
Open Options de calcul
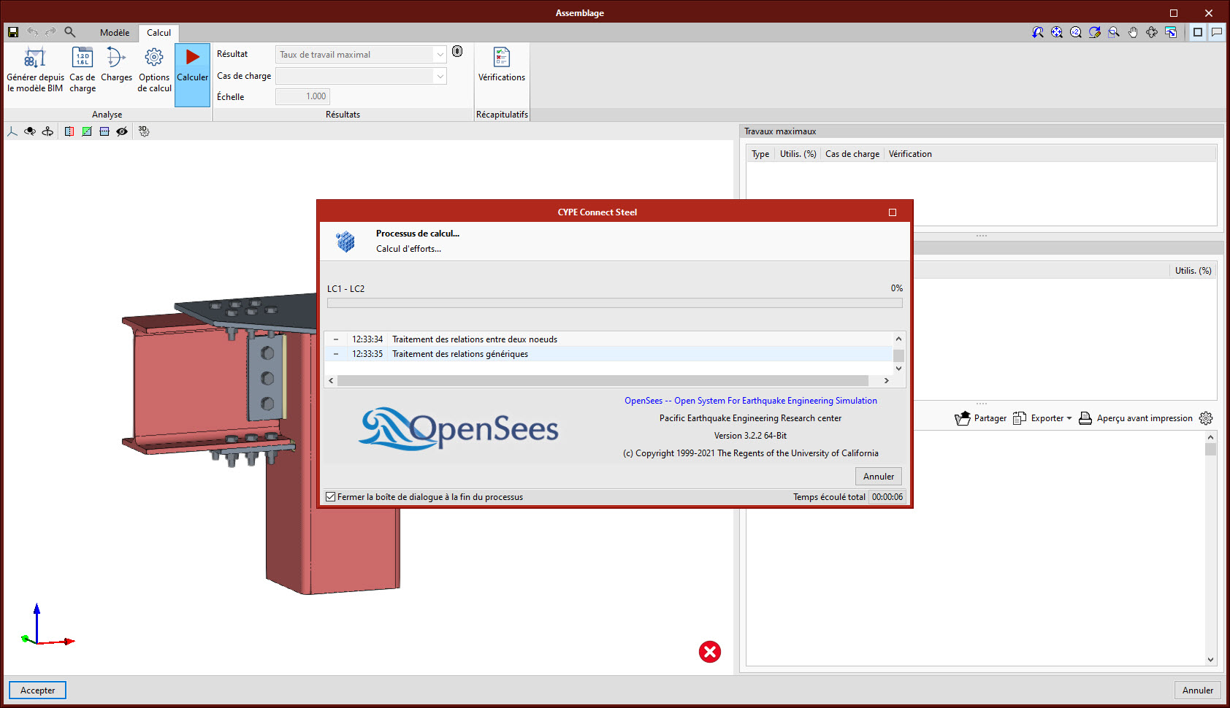point(154,70)
